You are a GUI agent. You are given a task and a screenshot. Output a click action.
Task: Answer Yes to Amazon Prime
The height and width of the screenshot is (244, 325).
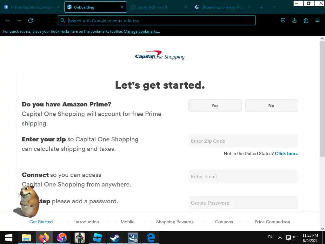coord(215,105)
